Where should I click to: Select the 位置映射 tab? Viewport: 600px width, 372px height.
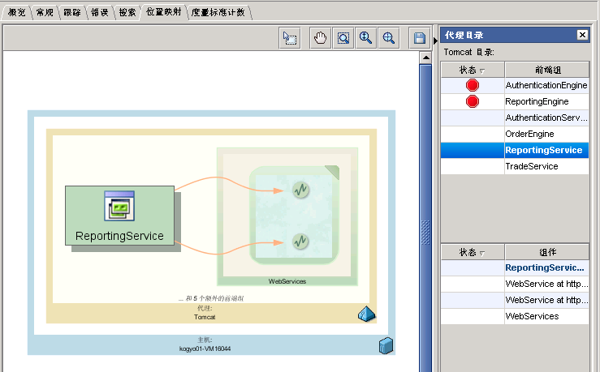164,12
